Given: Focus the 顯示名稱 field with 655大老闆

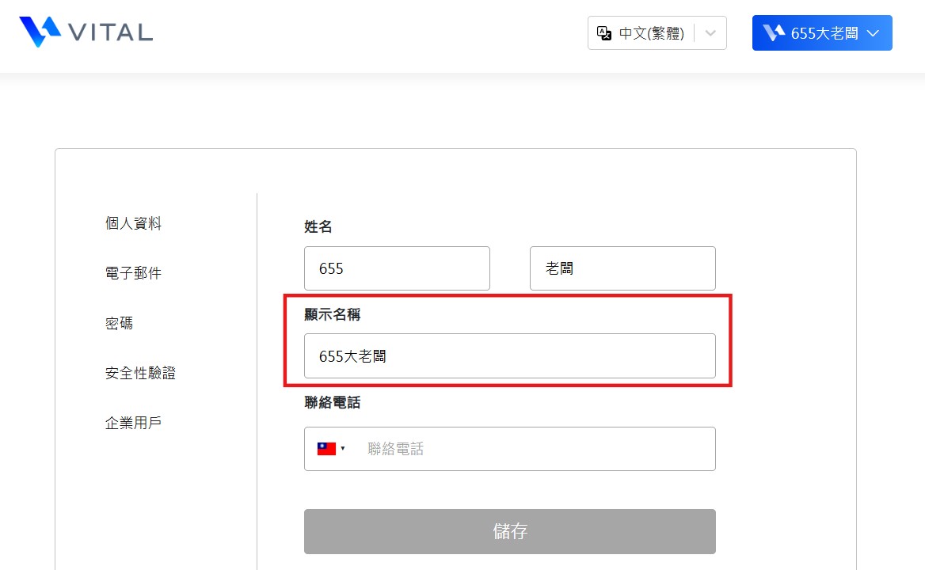Looking at the screenshot, I should tap(510, 356).
